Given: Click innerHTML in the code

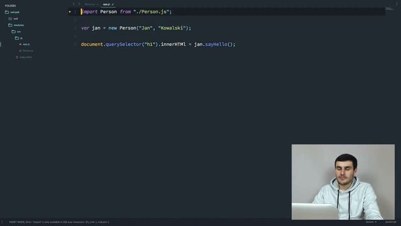Looking at the screenshot, I should (x=174, y=45).
